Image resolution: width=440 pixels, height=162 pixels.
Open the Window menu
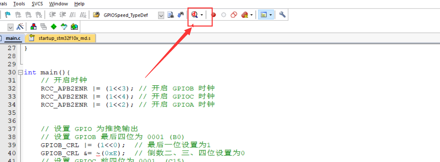[x=59, y=4]
